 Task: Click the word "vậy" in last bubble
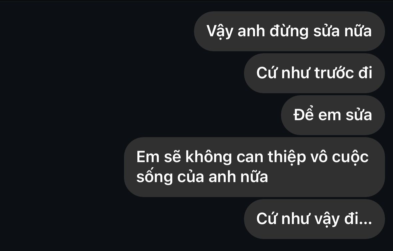[x=327, y=219]
